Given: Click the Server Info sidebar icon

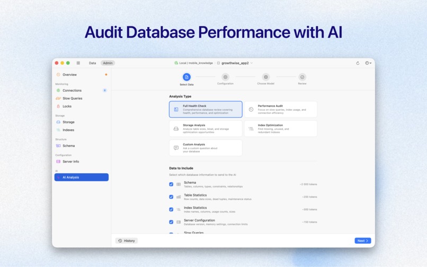Looking at the screenshot, I should point(58,162).
